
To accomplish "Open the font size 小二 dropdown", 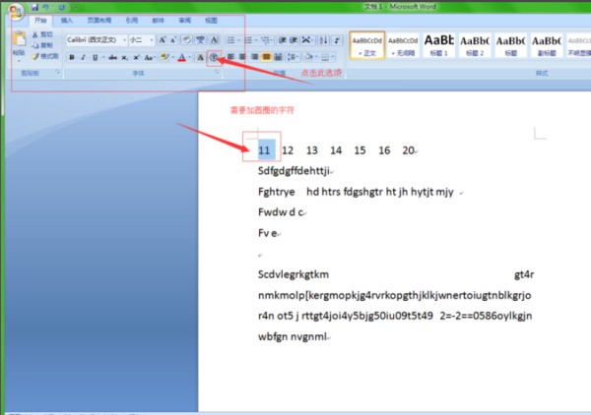I will pyautogui.click(x=152, y=40).
